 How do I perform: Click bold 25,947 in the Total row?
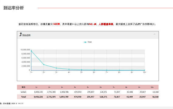[143, 97]
